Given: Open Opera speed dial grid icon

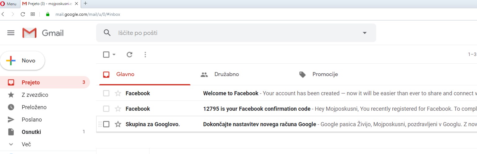Looking at the screenshot, I should [33, 14].
